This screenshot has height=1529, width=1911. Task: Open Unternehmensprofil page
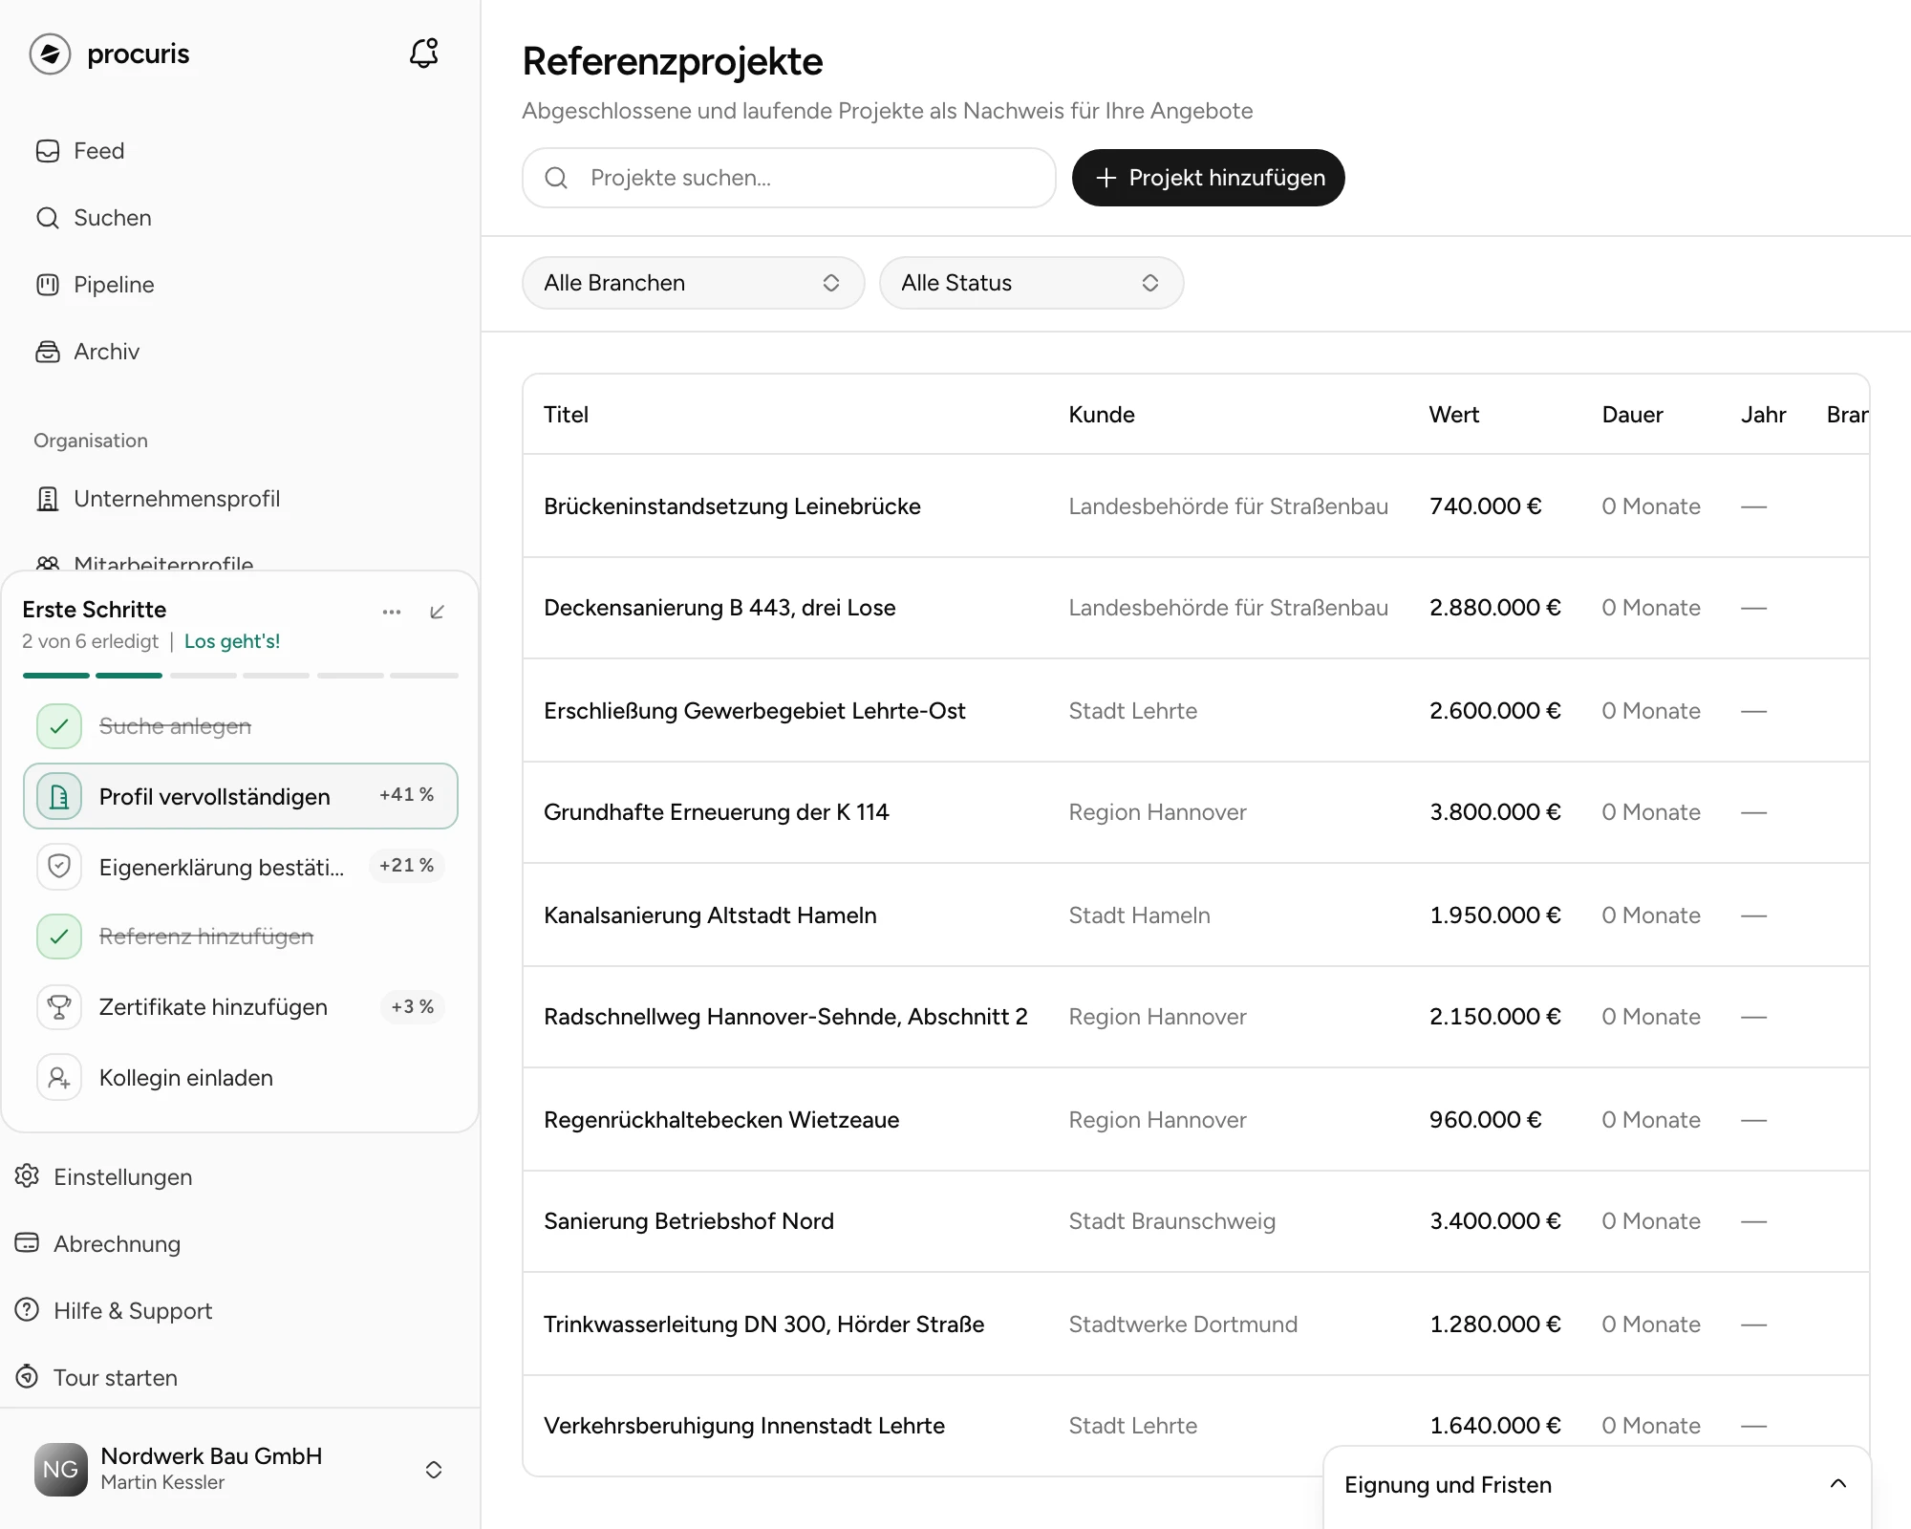point(177,499)
